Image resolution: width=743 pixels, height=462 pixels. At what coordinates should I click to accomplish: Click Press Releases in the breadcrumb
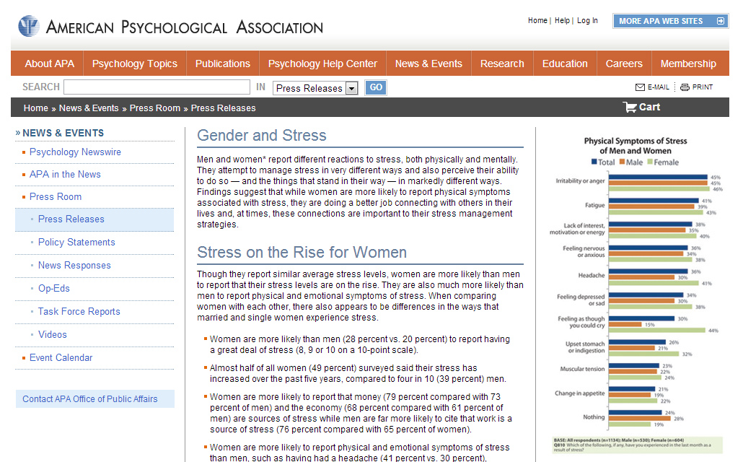point(223,108)
